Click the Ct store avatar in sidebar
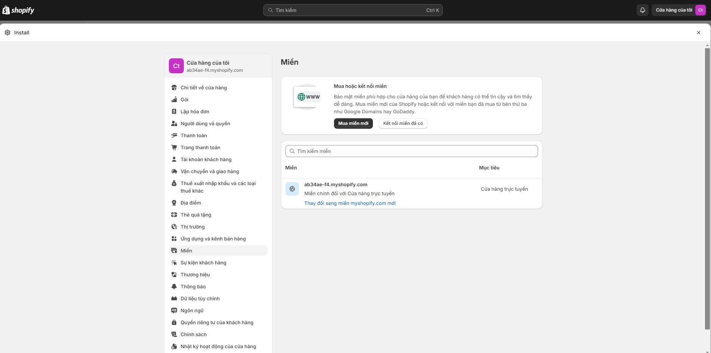The width and height of the screenshot is (711, 353). (x=176, y=66)
